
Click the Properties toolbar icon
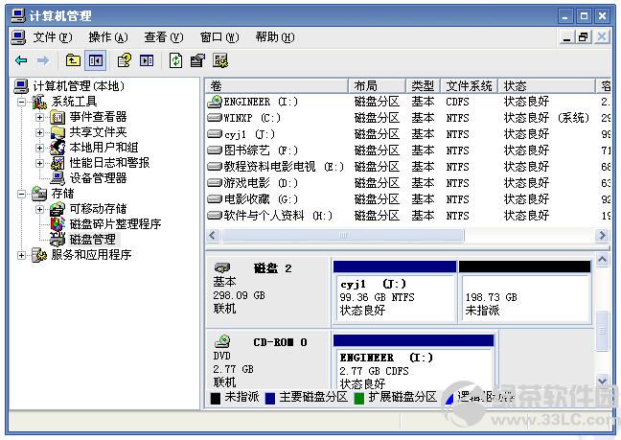pyautogui.click(x=197, y=60)
